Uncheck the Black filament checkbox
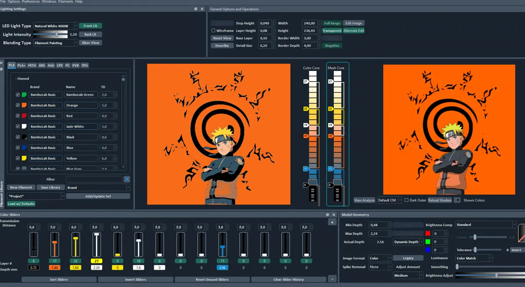 18,137
